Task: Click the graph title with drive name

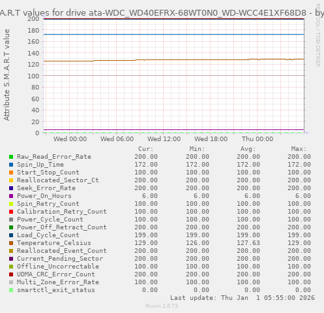Action: click(x=162, y=12)
